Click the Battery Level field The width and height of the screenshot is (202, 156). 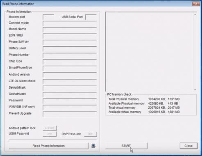[x=70, y=49]
